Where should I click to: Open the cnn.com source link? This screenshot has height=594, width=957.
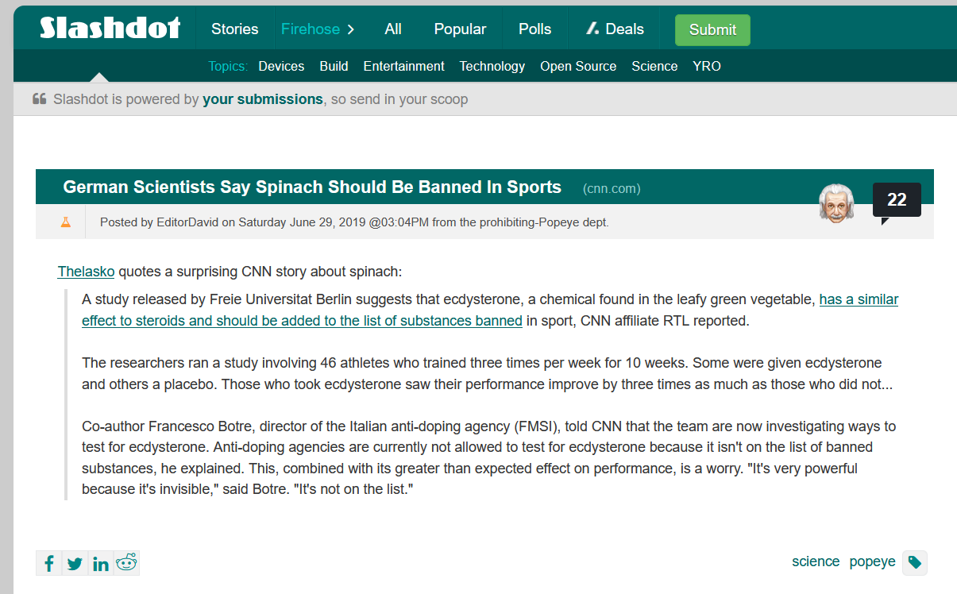click(x=612, y=188)
